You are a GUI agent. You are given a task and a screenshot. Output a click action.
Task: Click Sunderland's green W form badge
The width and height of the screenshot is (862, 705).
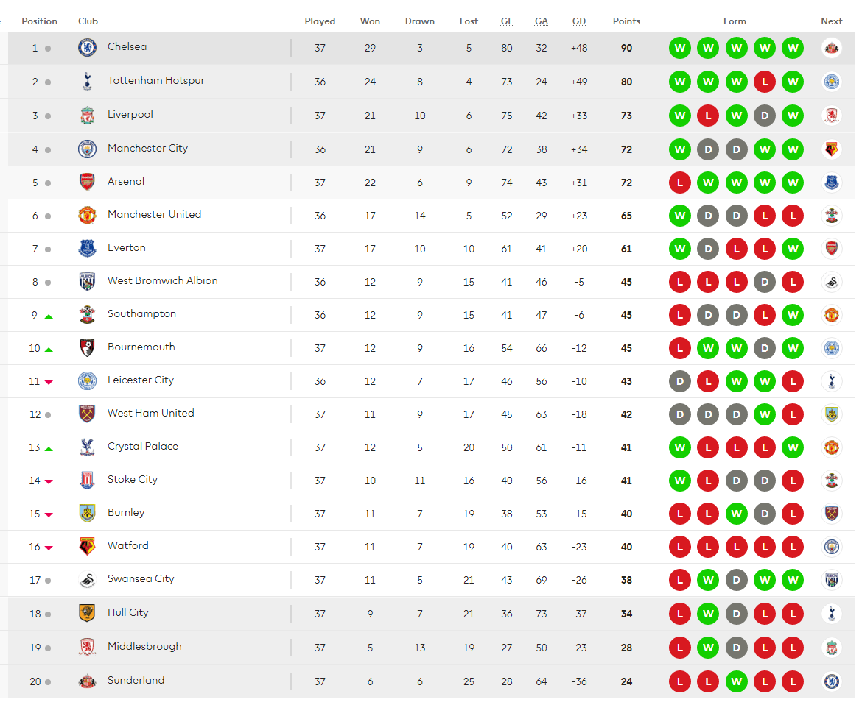point(736,681)
